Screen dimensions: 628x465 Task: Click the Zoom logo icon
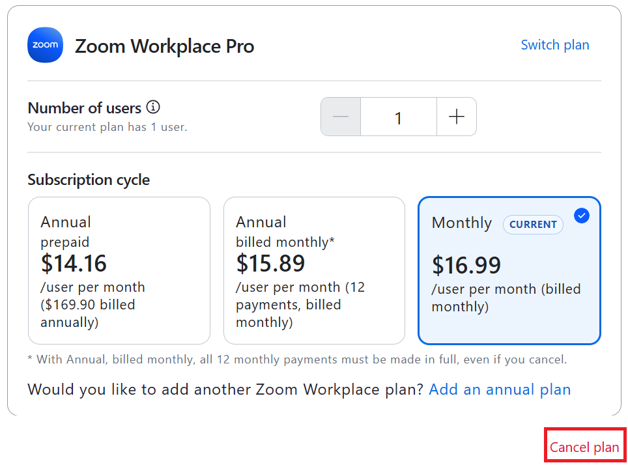tap(45, 45)
